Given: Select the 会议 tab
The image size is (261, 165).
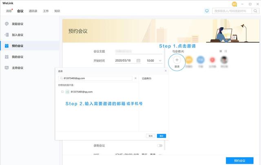Looking at the screenshot, I should (x=20, y=11).
